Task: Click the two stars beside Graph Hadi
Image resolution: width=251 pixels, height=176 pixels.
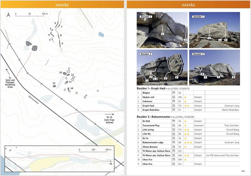Action: tap(187, 106)
